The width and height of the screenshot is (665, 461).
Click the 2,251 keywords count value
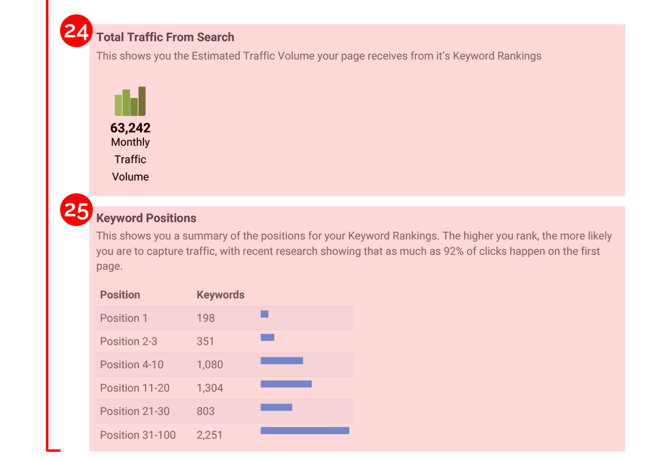pyautogui.click(x=209, y=435)
